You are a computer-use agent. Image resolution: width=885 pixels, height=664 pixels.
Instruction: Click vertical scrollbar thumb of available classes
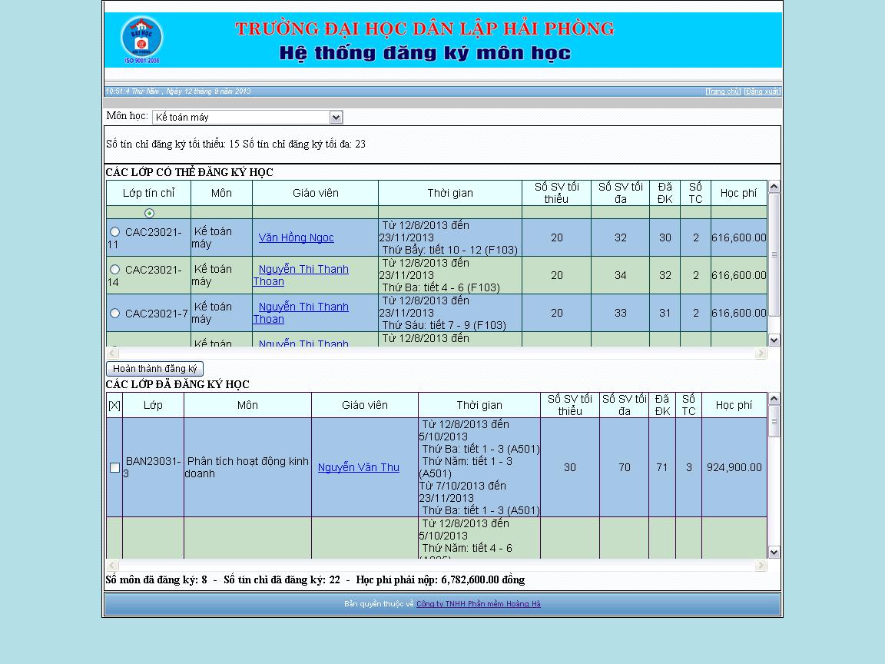774,254
